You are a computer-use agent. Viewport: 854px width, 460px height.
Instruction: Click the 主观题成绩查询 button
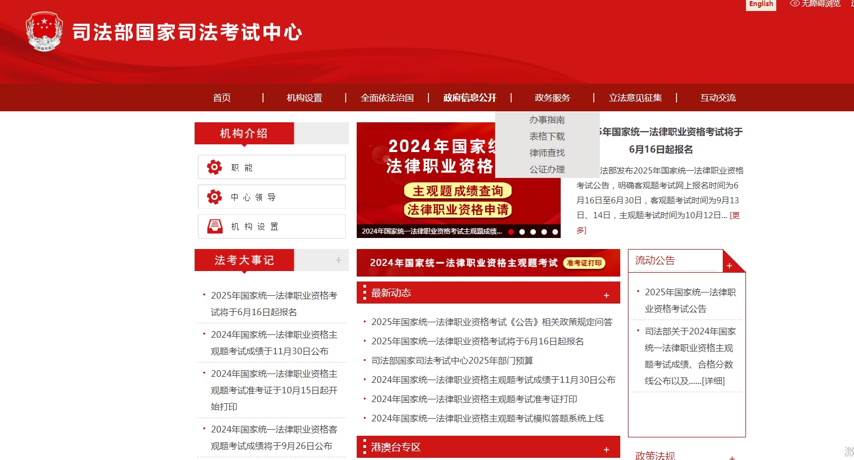coord(458,191)
